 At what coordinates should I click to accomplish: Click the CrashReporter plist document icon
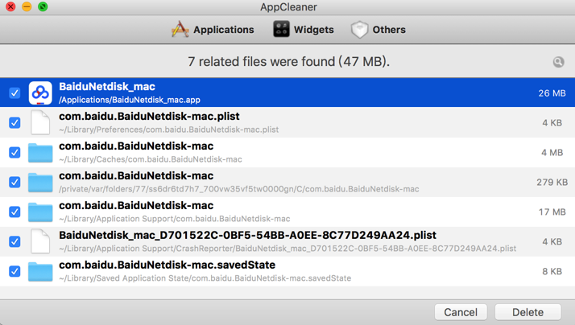coord(40,241)
